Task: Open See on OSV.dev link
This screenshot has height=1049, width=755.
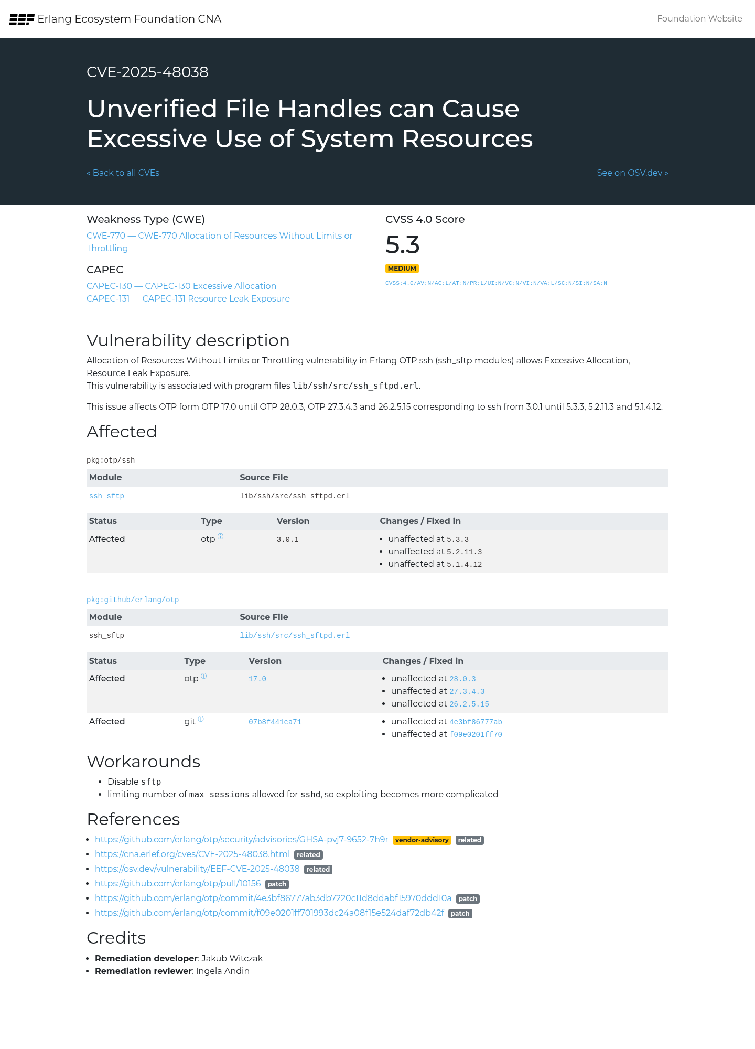Action: pos(632,173)
